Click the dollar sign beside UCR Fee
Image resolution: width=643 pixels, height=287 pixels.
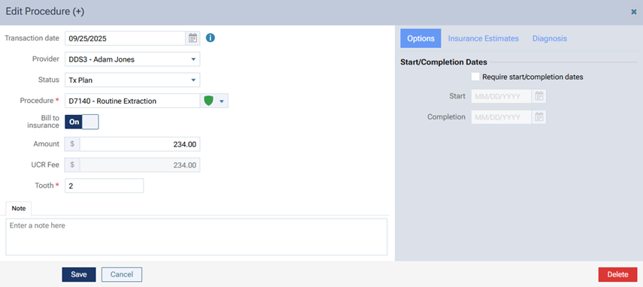click(72, 165)
